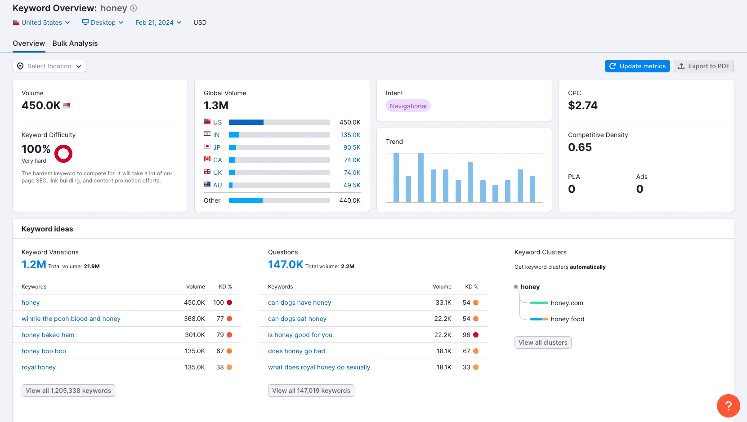747x422 pixels.
Task: Click the Export to PDF button
Action: click(703, 66)
